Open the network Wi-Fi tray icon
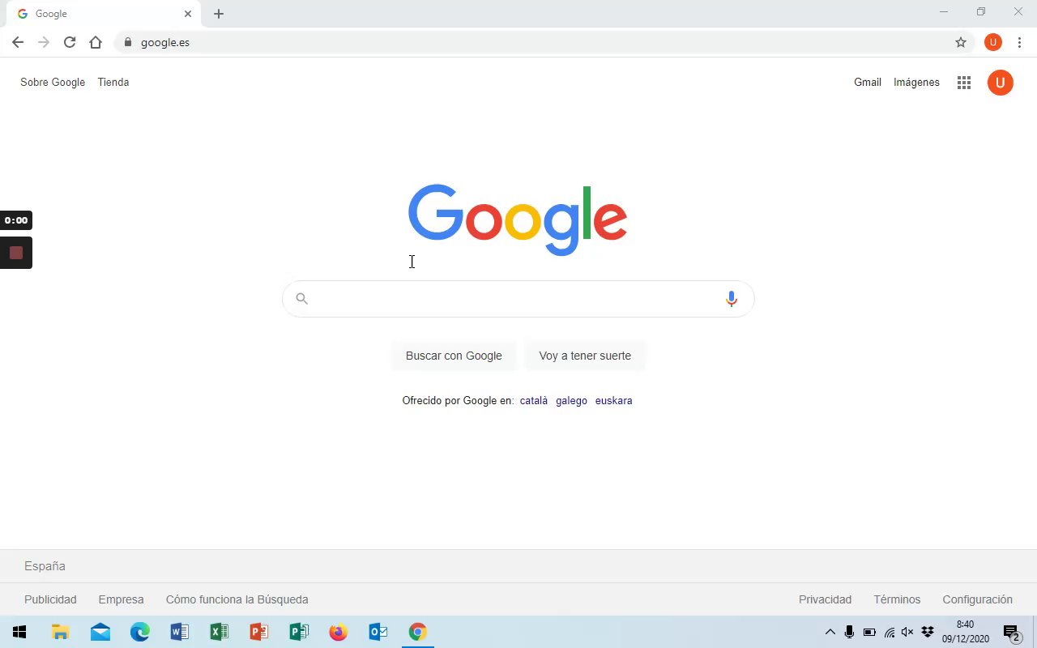Image resolution: width=1037 pixels, height=648 pixels. 889,632
